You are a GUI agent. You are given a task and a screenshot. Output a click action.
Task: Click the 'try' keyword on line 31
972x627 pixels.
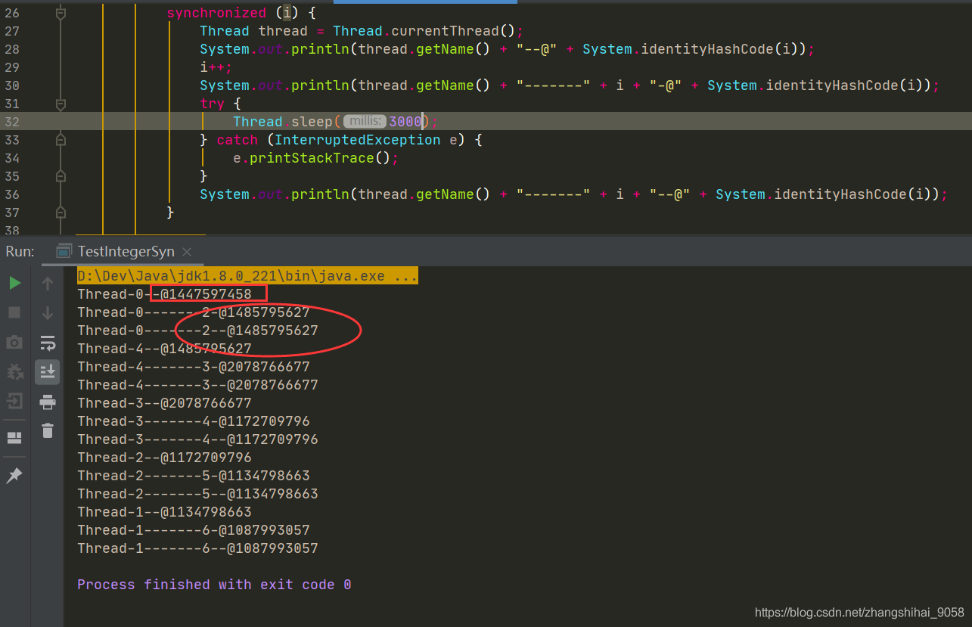213,104
